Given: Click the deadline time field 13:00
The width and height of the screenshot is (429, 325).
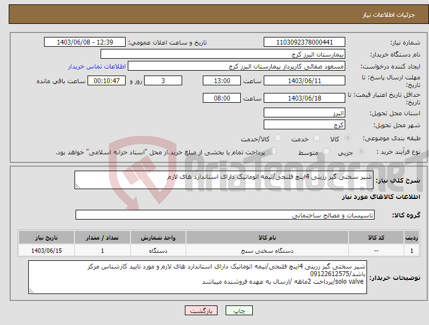Looking at the screenshot, I should (x=222, y=80).
